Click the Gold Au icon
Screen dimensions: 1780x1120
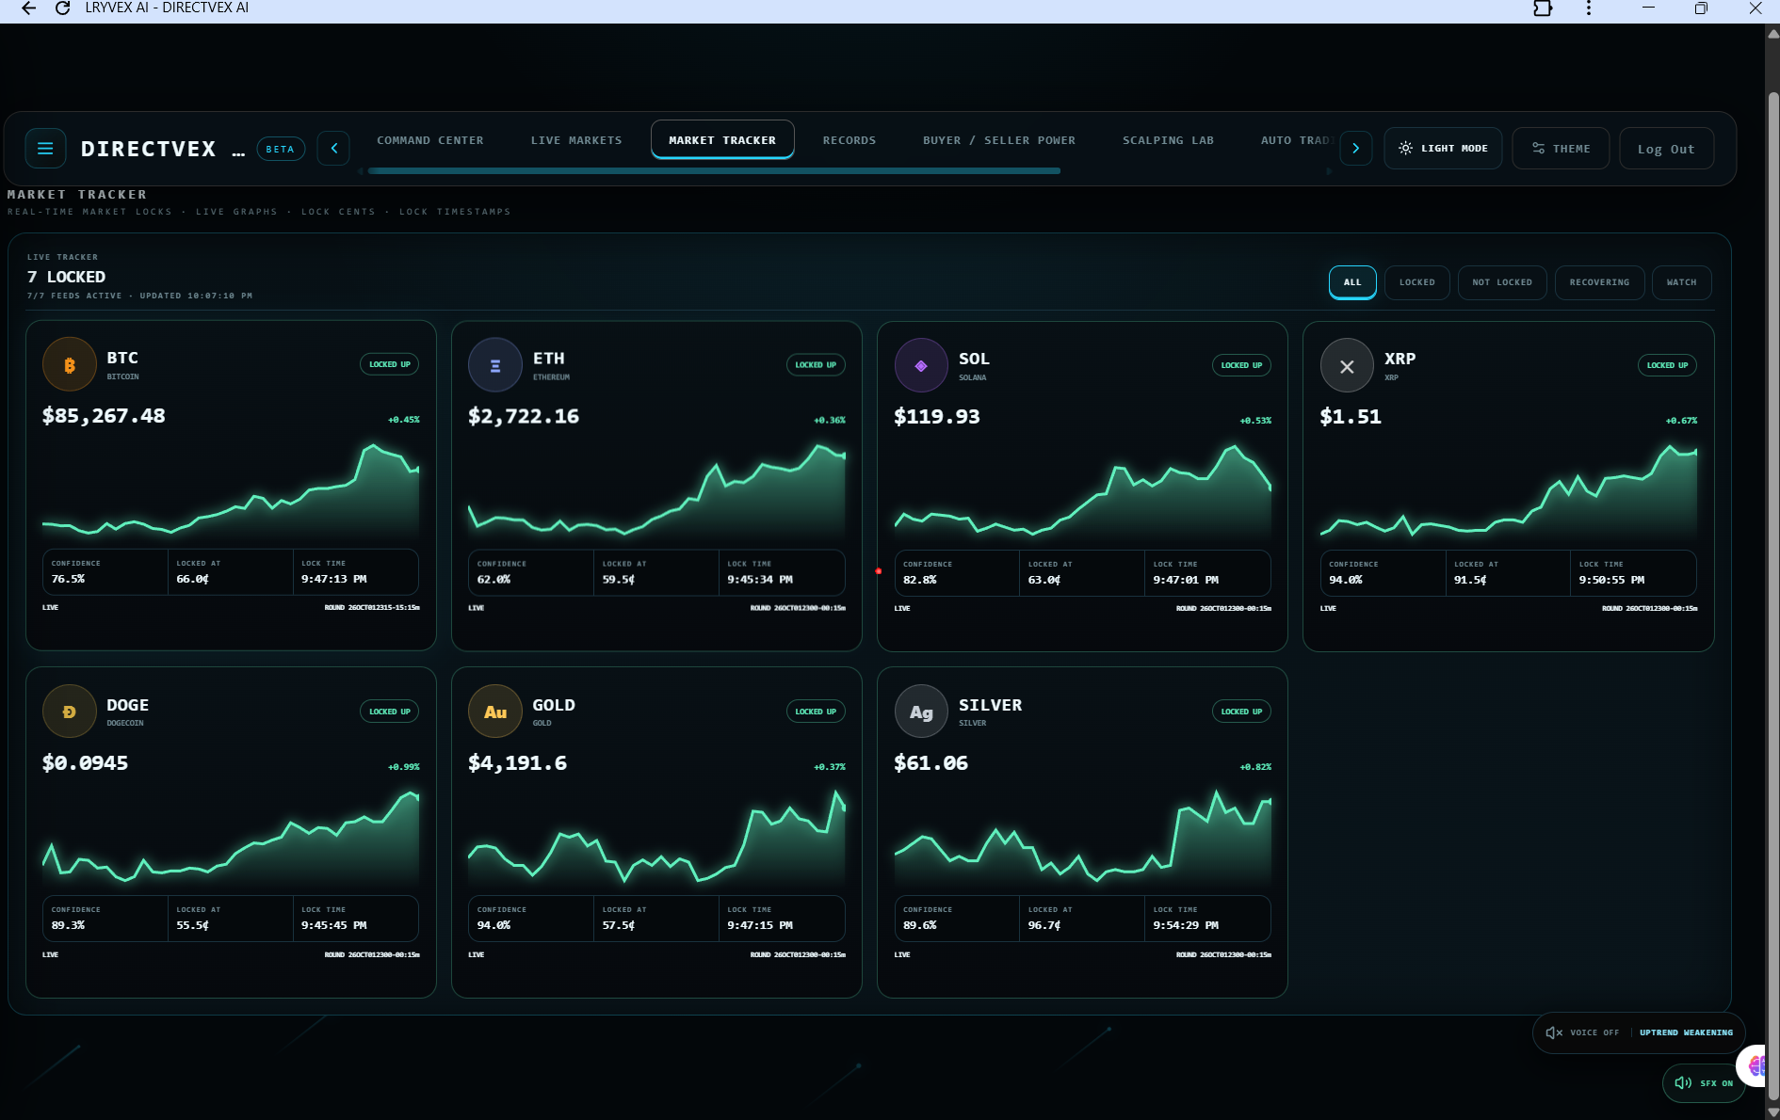[x=495, y=712]
